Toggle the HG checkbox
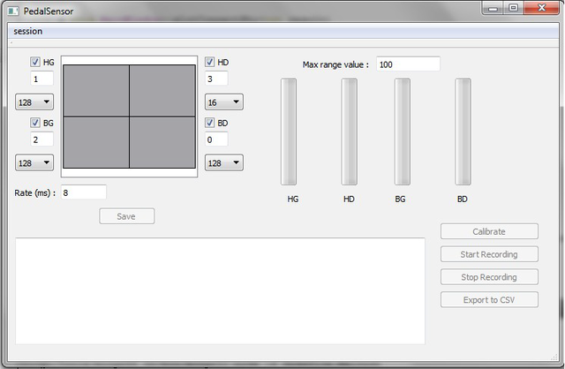 [x=36, y=62]
